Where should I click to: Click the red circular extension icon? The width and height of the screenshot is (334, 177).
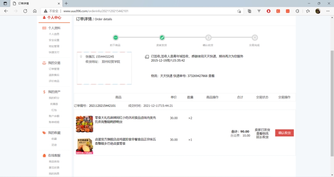268,11
